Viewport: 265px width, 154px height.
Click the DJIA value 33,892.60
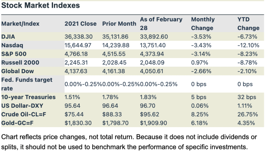(154, 37)
